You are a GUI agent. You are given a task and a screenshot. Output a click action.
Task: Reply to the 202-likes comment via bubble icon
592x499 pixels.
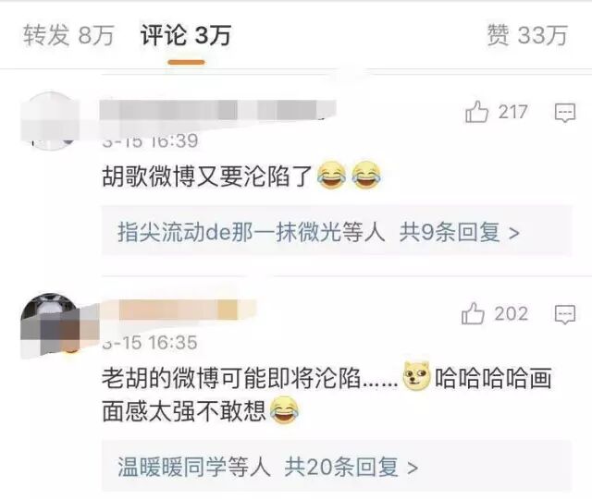pos(565,314)
